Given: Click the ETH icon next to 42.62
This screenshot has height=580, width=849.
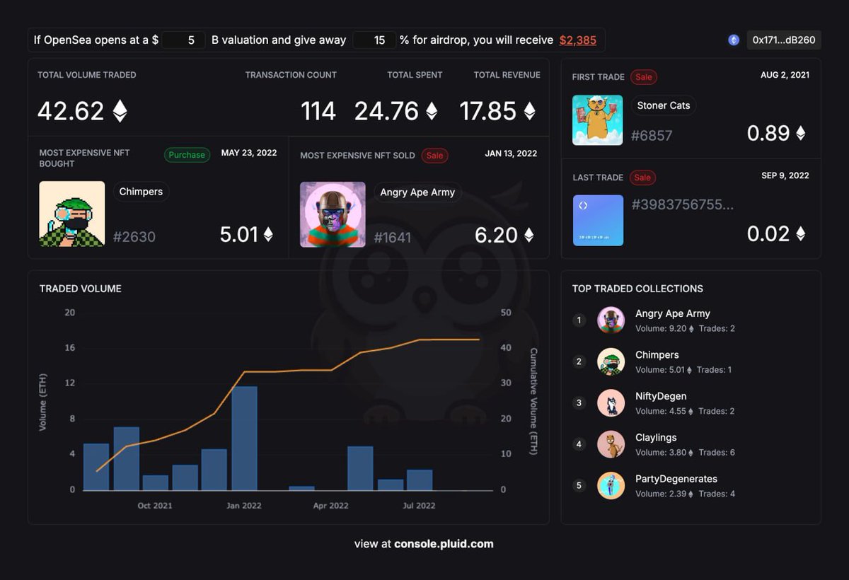Looking at the screenshot, I should (120, 111).
